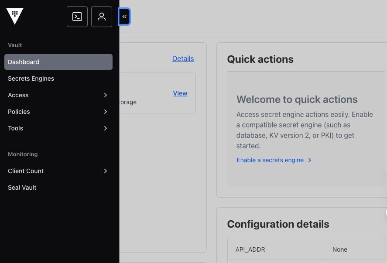Open Secrets Engines page

pyautogui.click(x=58, y=79)
